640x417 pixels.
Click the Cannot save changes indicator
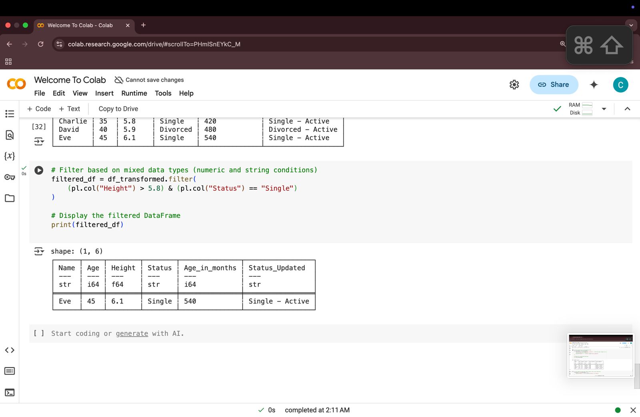[149, 80]
